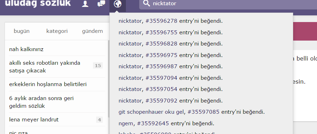Open the nah kalkınırız topic
This screenshot has width=317, height=134.
click(x=26, y=49)
